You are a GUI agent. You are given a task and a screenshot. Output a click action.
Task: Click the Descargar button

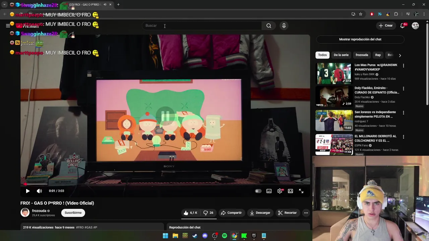(260, 213)
